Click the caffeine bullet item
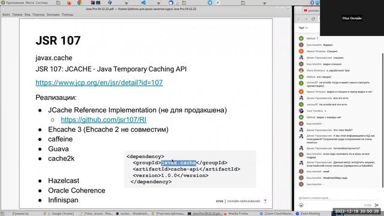This screenshot has height=216, width=384. pos(61,139)
